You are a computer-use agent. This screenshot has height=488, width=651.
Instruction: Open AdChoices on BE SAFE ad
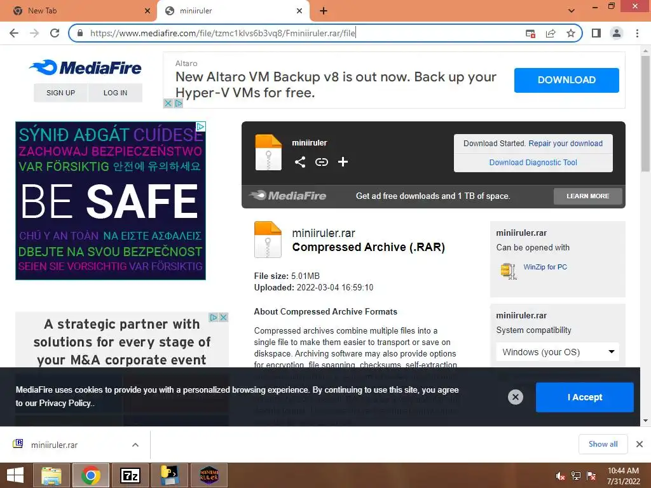click(200, 126)
